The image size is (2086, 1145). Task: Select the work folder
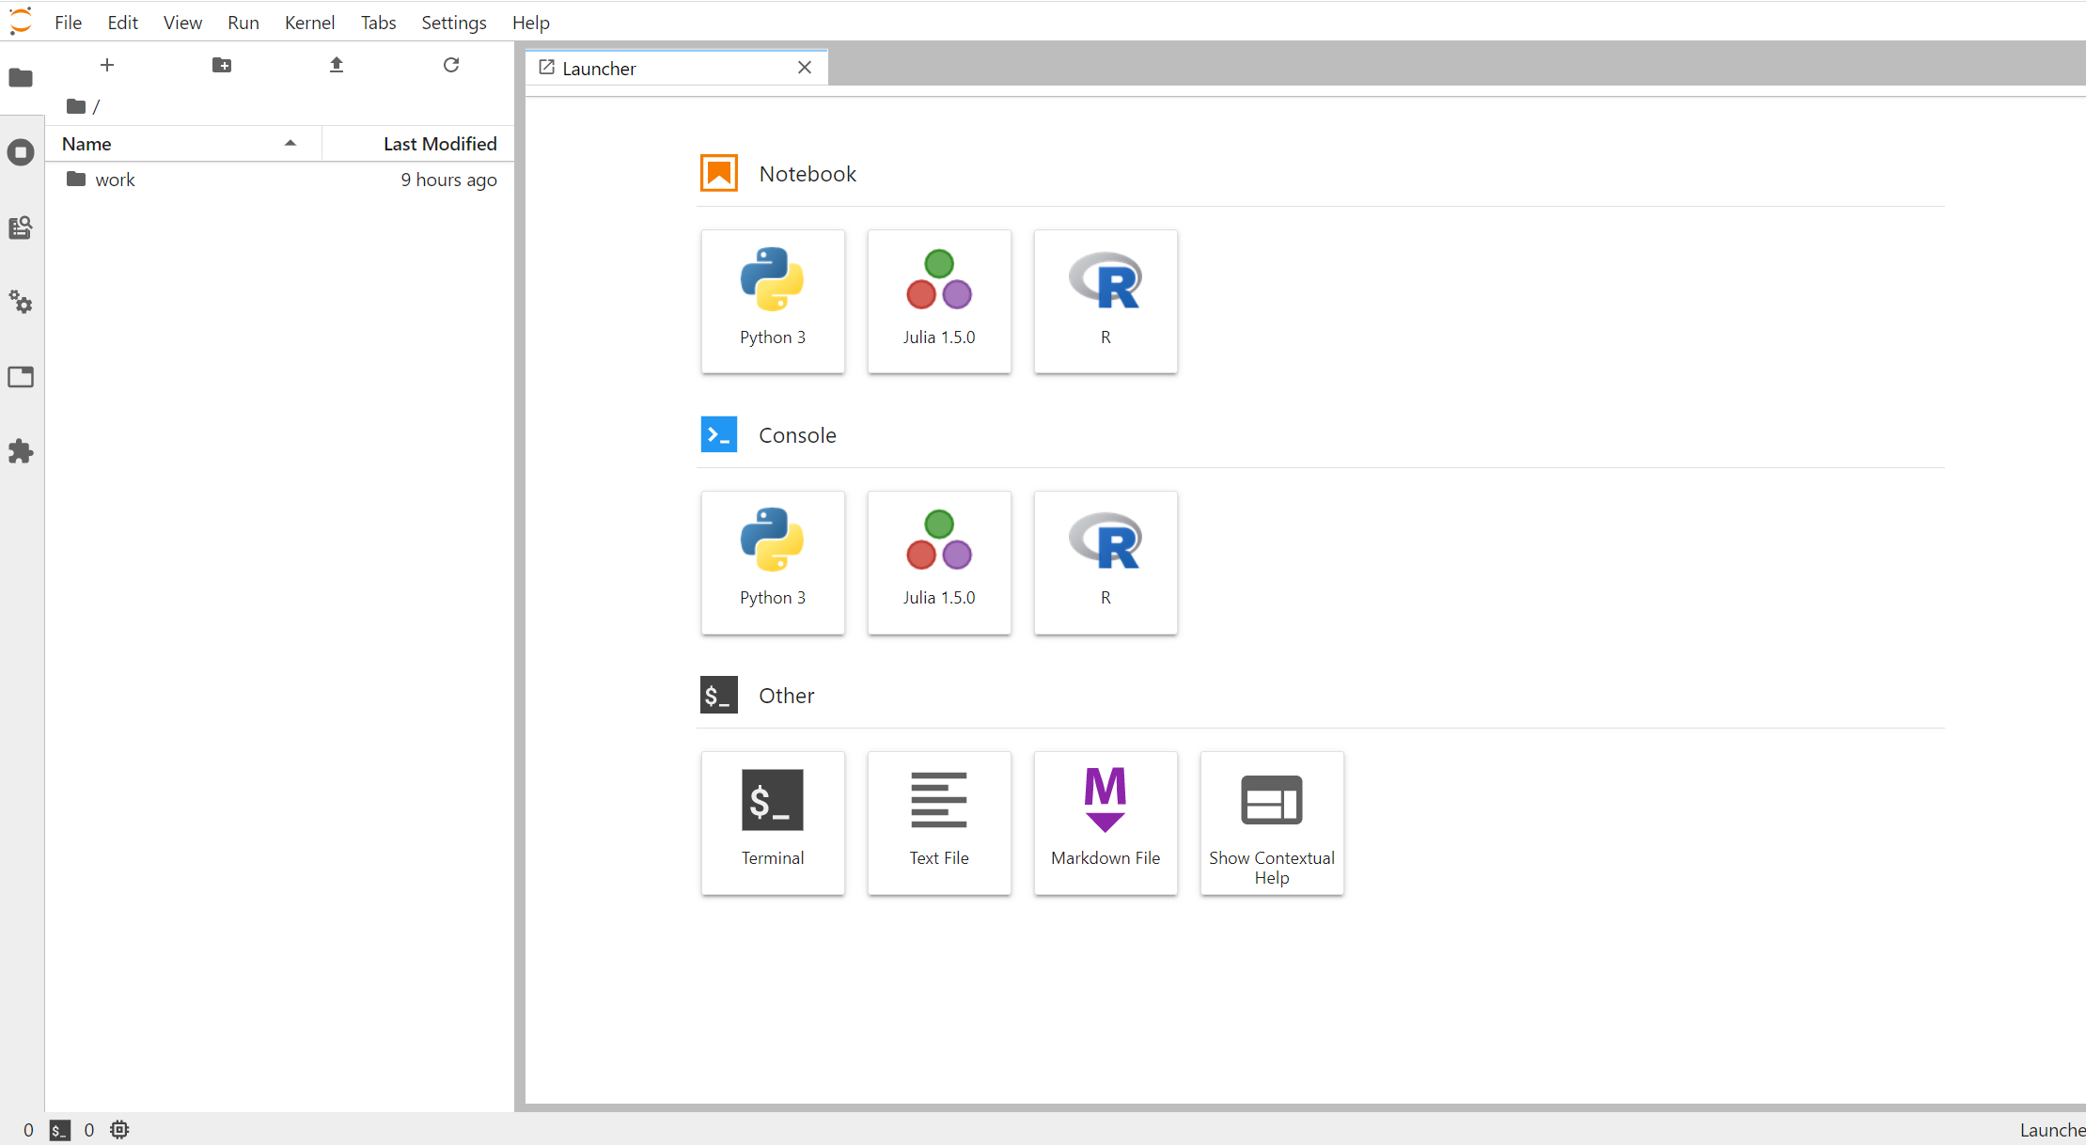(279, 180)
